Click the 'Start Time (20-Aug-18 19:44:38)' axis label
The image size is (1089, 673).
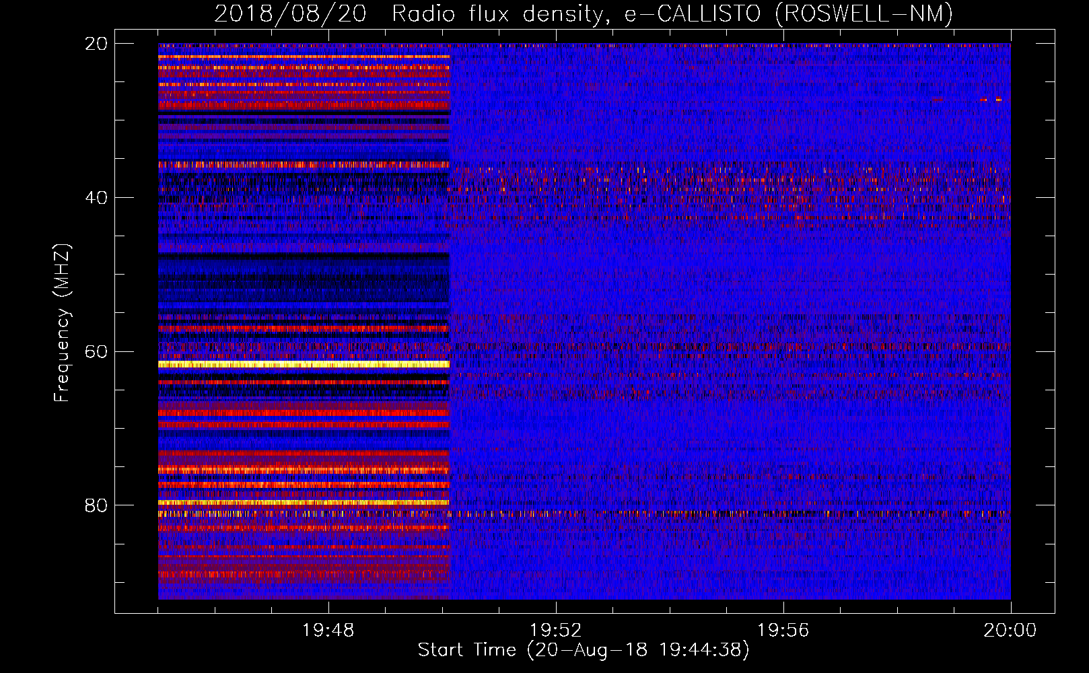584,650
